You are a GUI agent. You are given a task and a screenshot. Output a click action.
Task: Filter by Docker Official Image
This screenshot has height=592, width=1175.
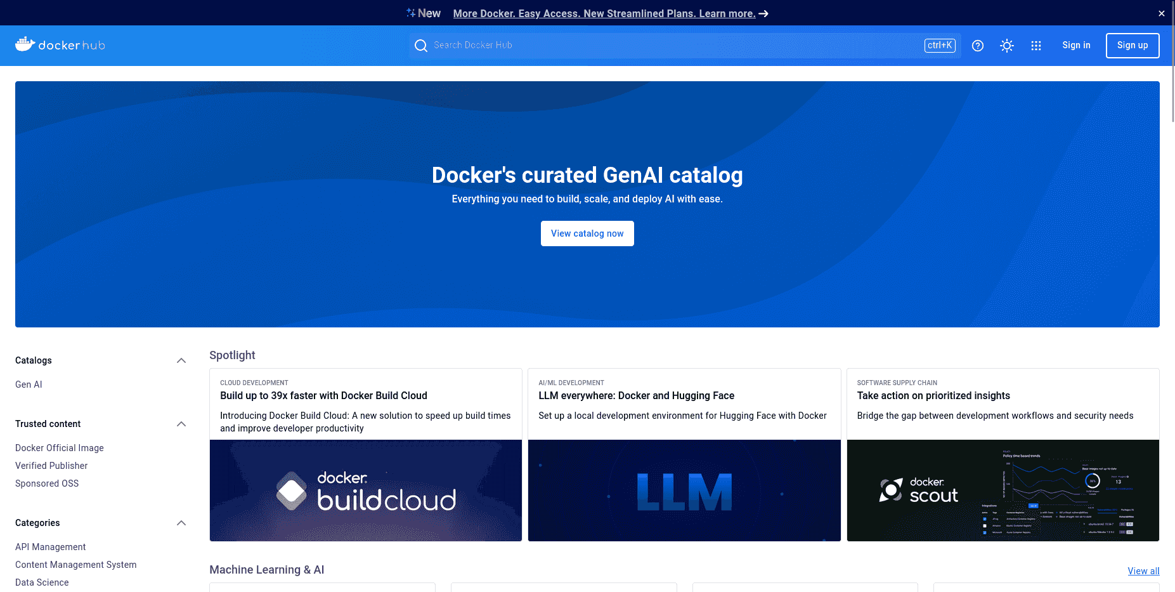tap(60, 448)
